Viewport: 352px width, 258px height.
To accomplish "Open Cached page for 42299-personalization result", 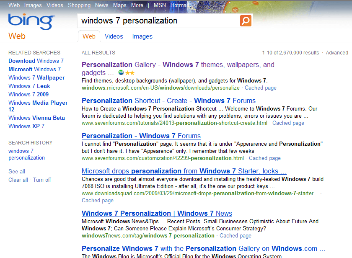I will pyautogui.click(x=265, y=158).
